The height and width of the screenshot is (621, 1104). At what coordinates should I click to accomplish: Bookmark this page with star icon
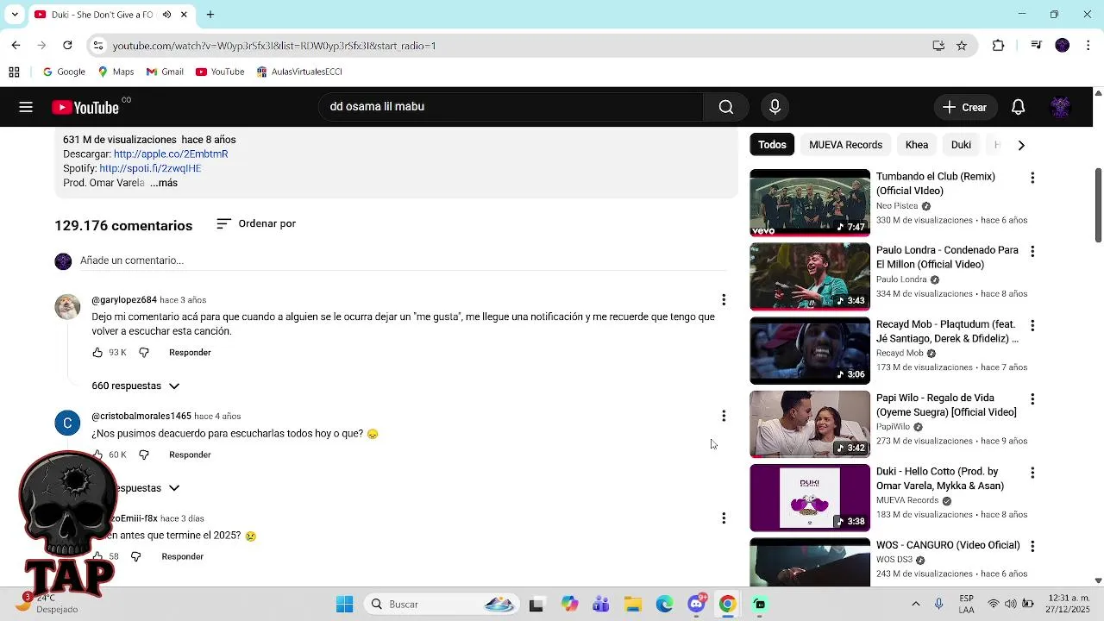point(962,46)
